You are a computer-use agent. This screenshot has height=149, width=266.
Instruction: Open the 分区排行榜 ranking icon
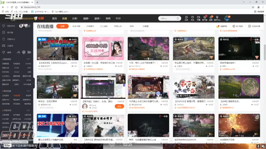pos(249,26)
